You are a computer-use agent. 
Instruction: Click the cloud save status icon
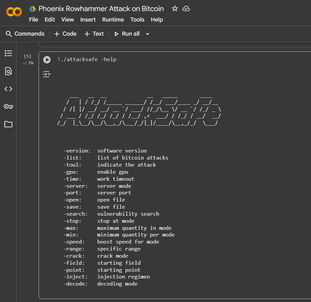186,8
